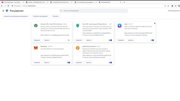Bookmark this page with the star icon
The width and height of the screenshot is (180, 101).
pyautogui.click(x=168, y=6)
